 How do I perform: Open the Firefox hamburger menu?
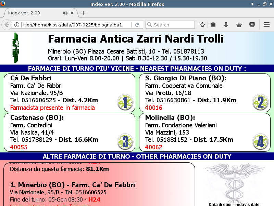[x=267, y=25]
